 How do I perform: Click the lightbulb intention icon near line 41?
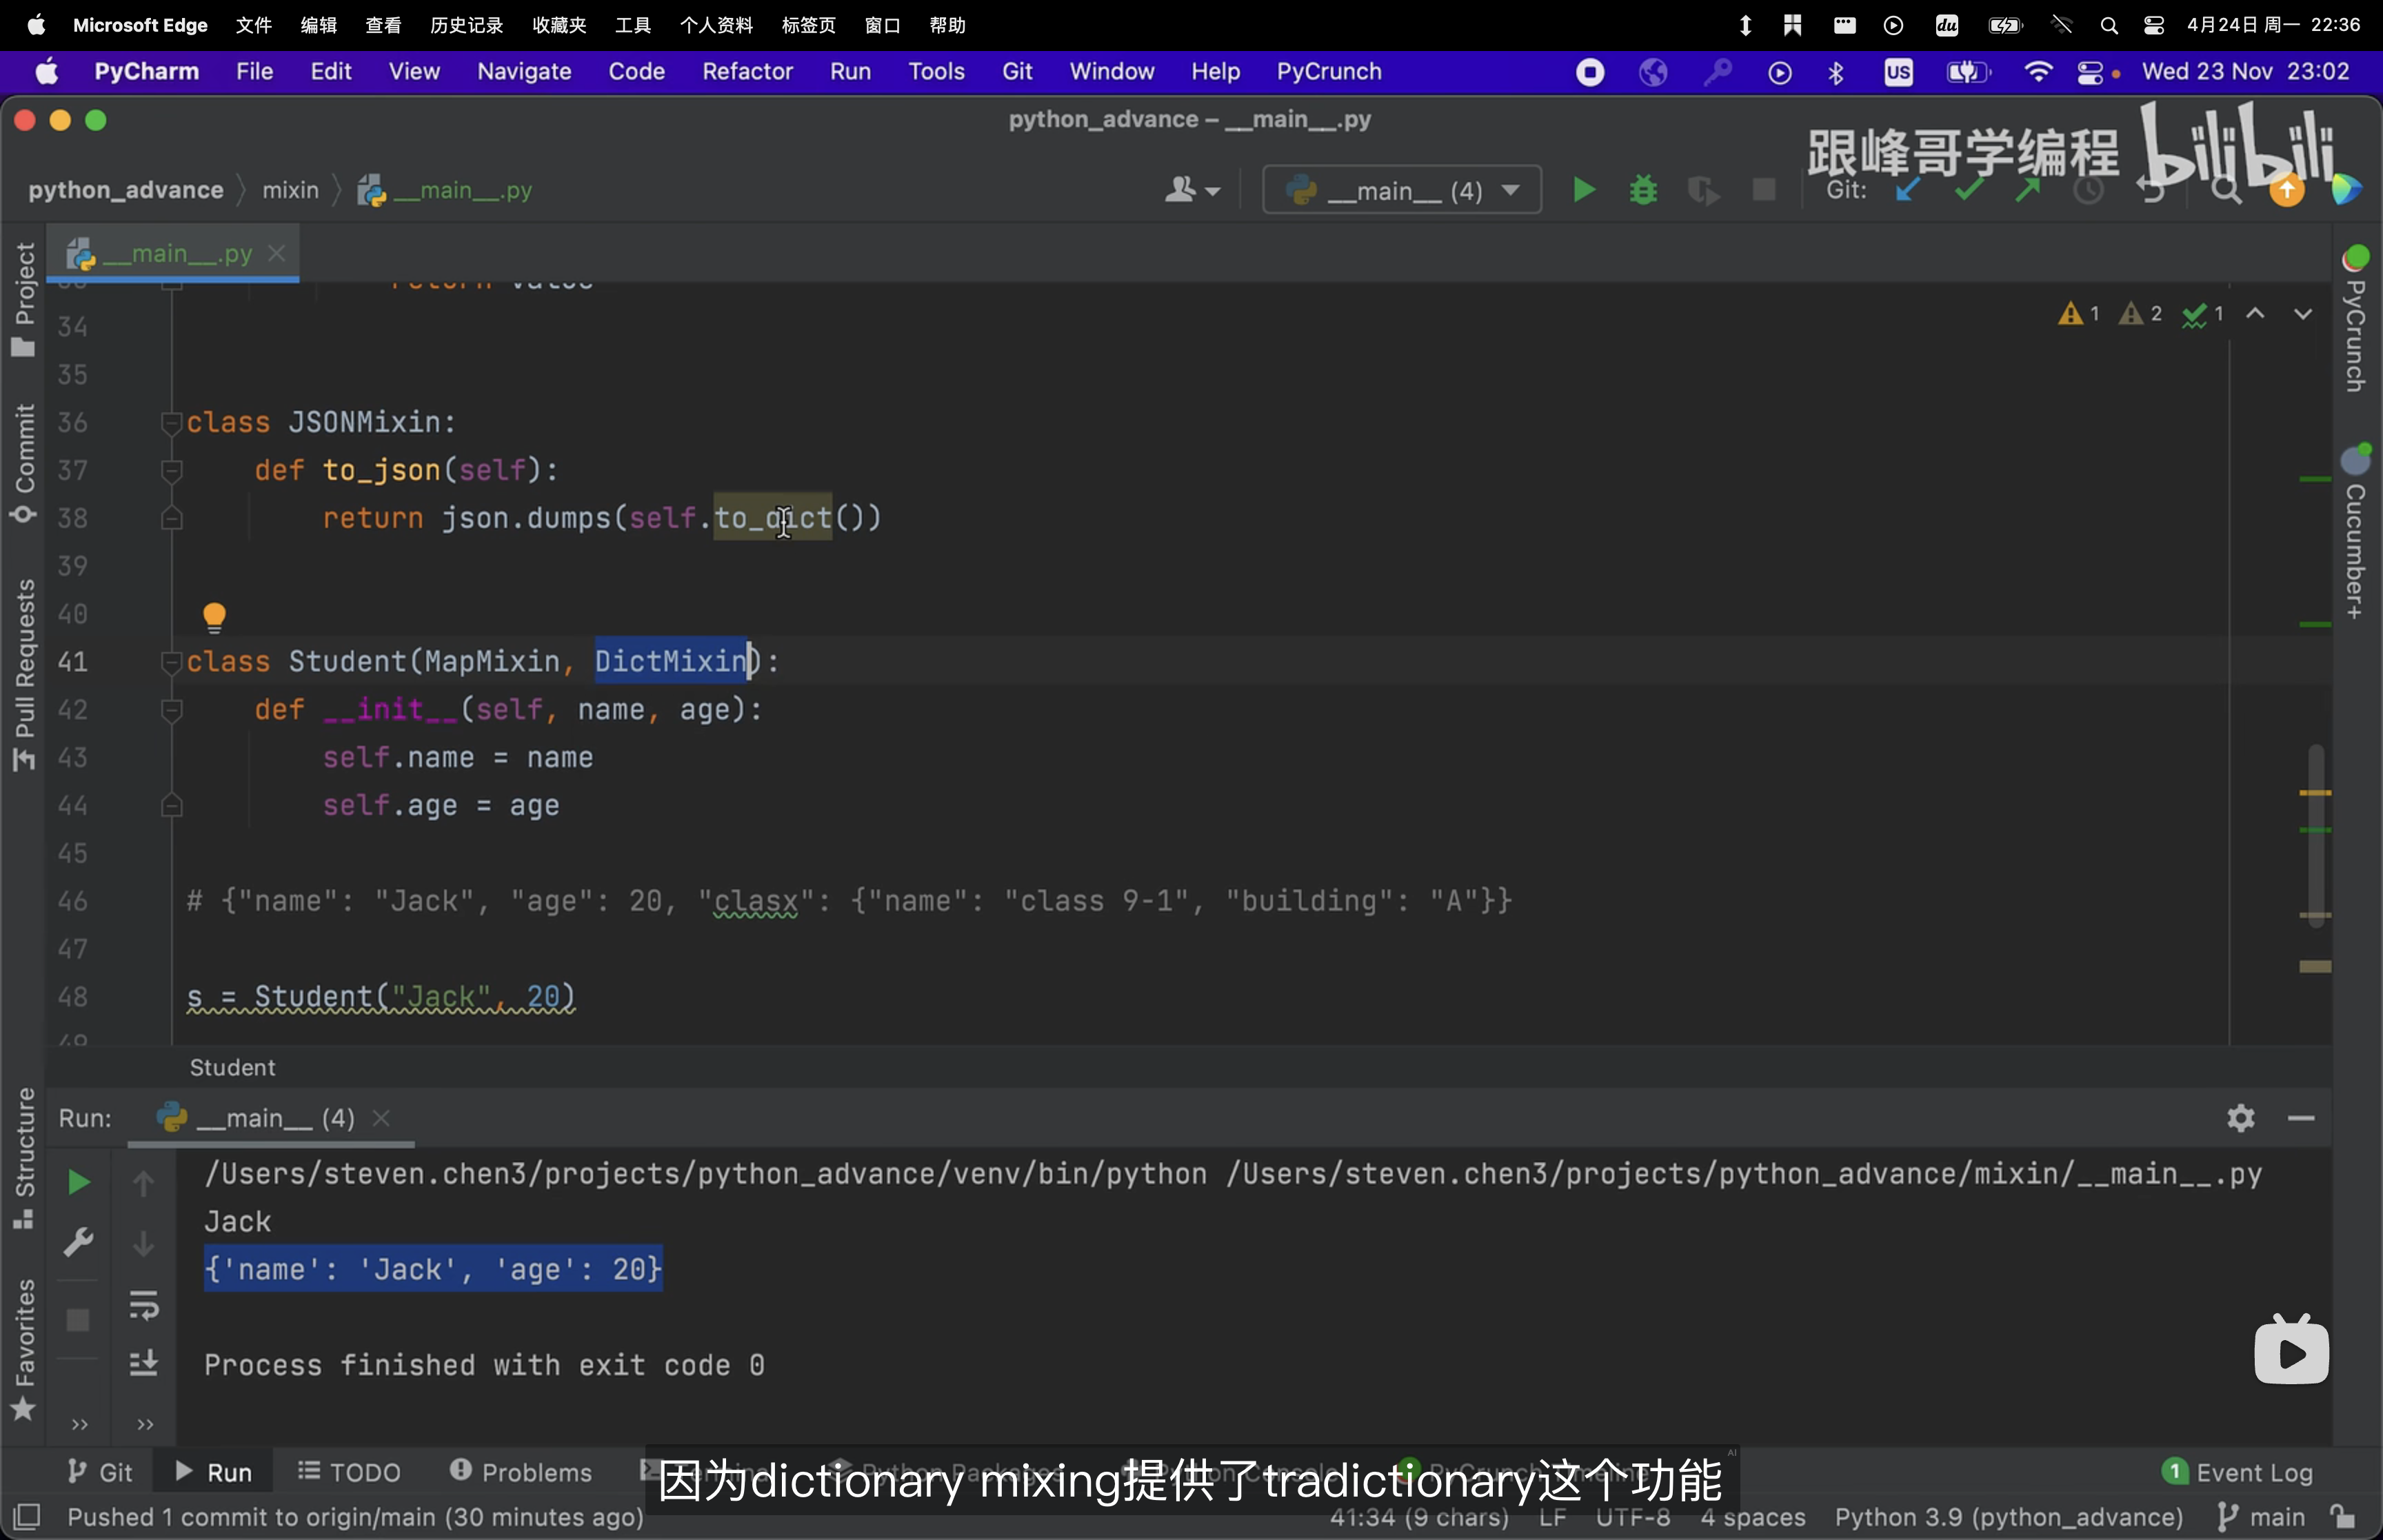[214, 617]
